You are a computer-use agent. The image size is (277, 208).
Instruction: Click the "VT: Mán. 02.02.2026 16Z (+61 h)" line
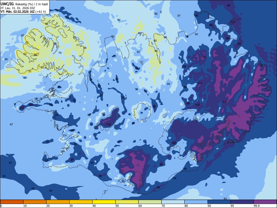pyautogui.click(x=23, y=12)
